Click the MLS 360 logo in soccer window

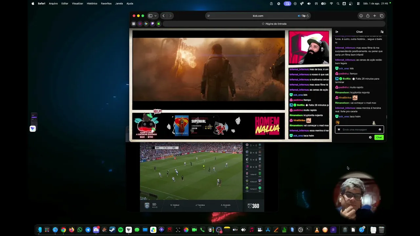click(x=253, y=206)
